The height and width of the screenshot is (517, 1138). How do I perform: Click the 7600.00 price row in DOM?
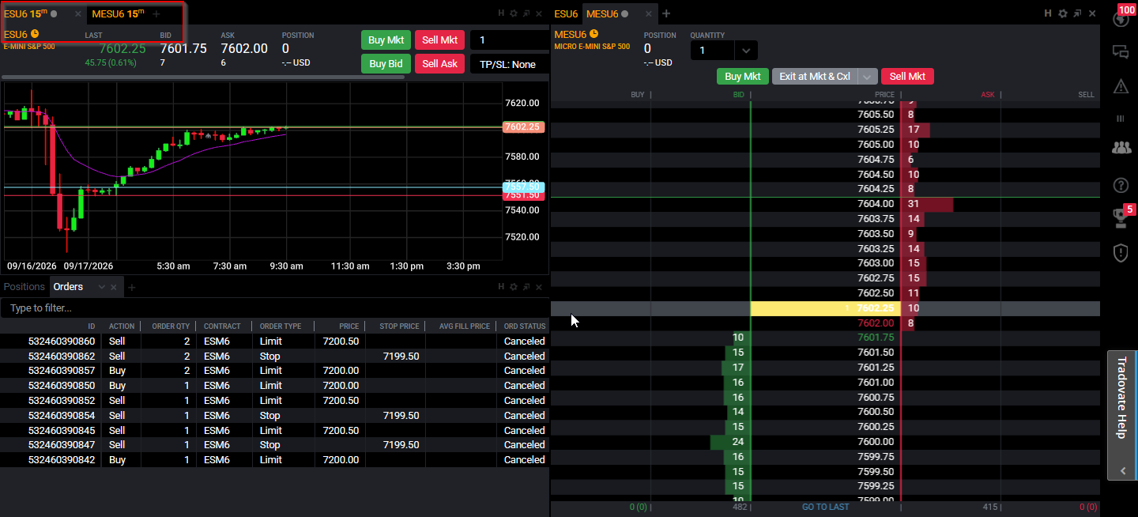[825, 442]
